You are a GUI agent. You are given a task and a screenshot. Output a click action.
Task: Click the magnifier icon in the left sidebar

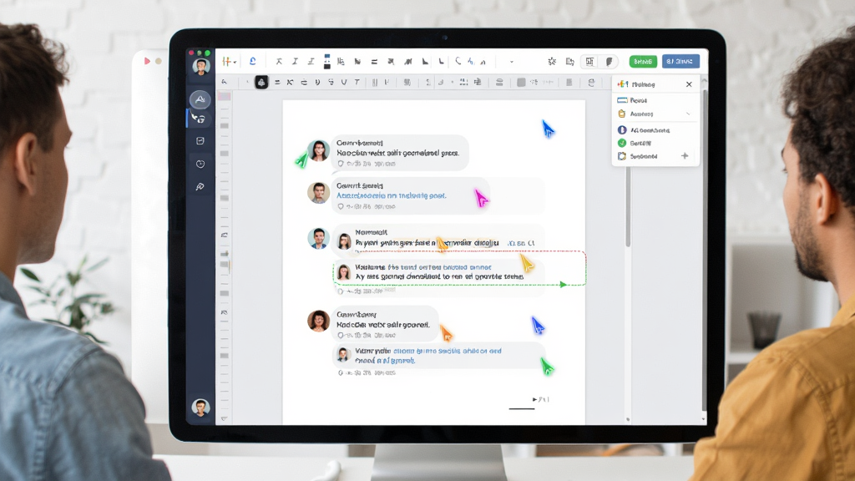[200, 186]
